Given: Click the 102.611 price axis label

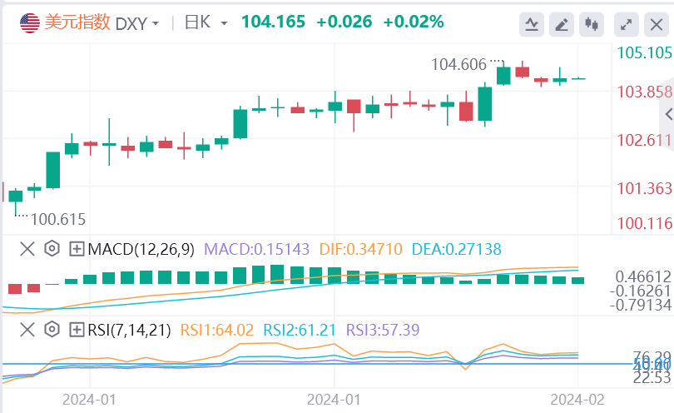Looking at the screenshot, I should coord(644,140).
